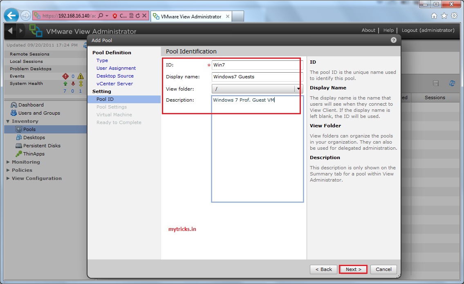This screenshot has height=284, width=464.
Task: Click the browser URL address field
Action: click(69, 16)
